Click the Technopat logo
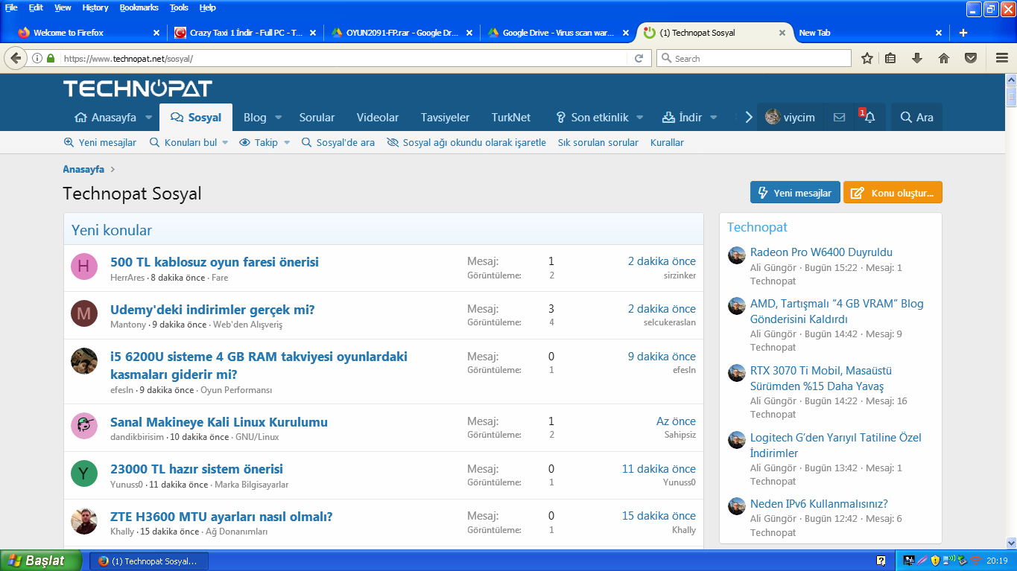The width and height of the screenshot is (1017, 571). pos(138,89)
